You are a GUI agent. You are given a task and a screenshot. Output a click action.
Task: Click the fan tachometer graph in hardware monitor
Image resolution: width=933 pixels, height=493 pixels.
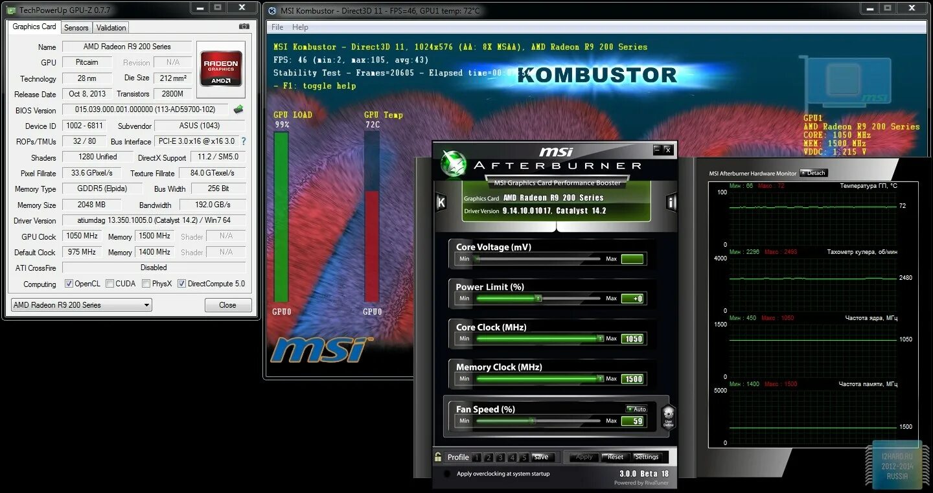coord(813,284)
